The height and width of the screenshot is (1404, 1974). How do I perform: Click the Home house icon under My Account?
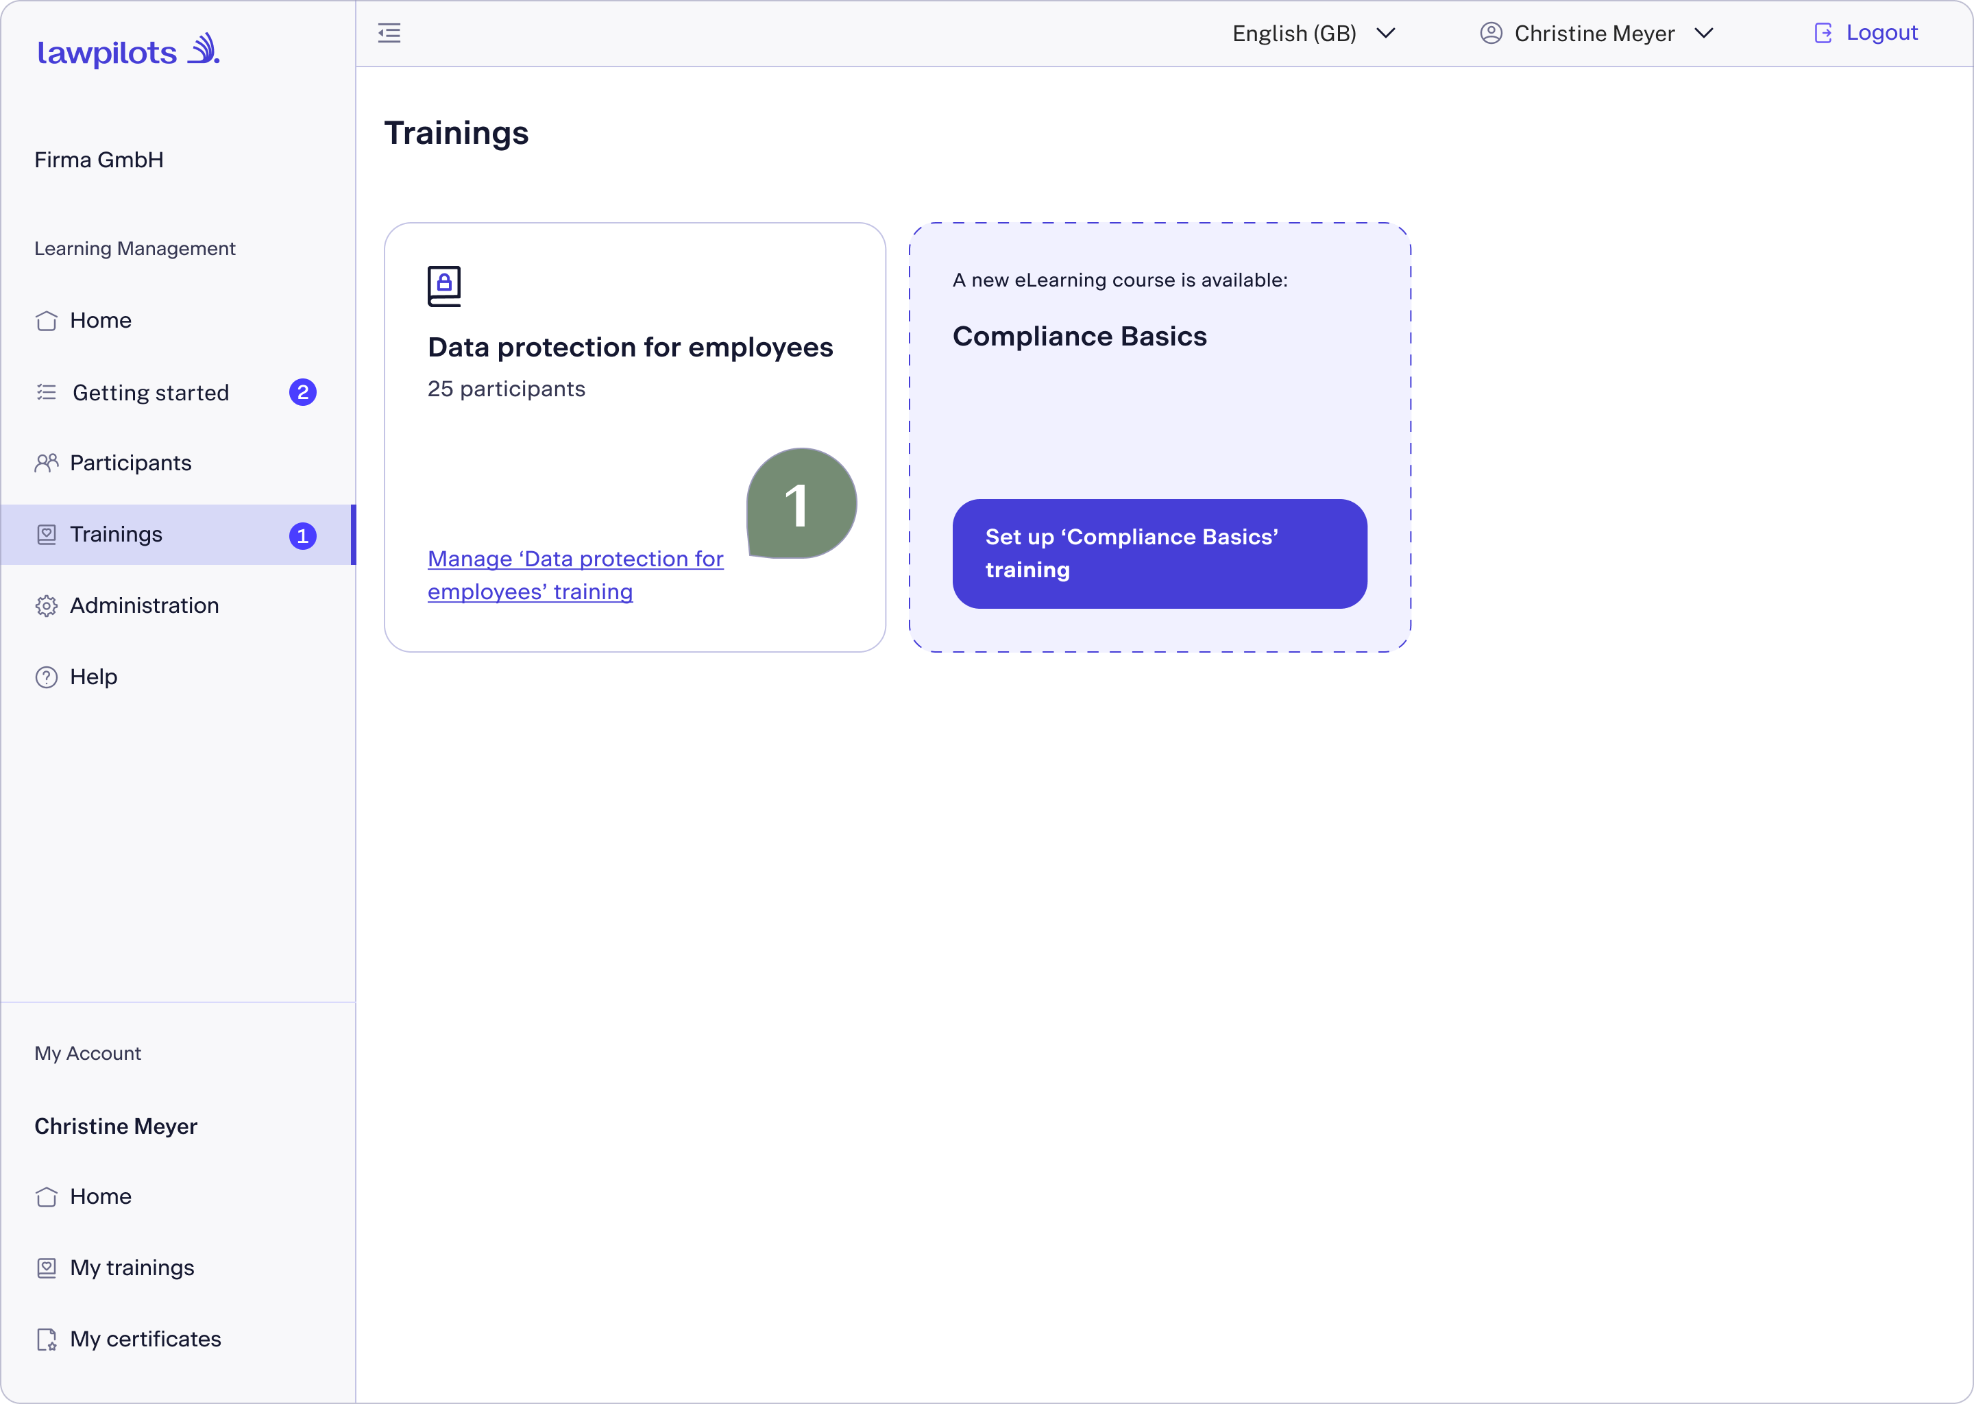tap(47, 1196)
